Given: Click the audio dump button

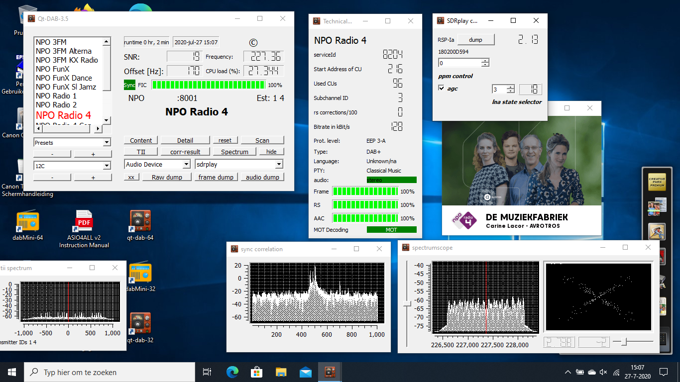Looking at the screenshot, I should (262, 177).
